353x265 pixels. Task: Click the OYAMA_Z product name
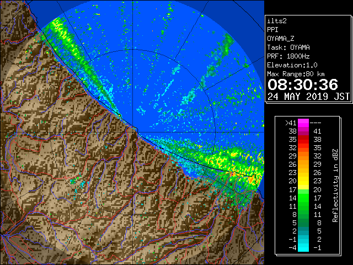pos(281,39)
